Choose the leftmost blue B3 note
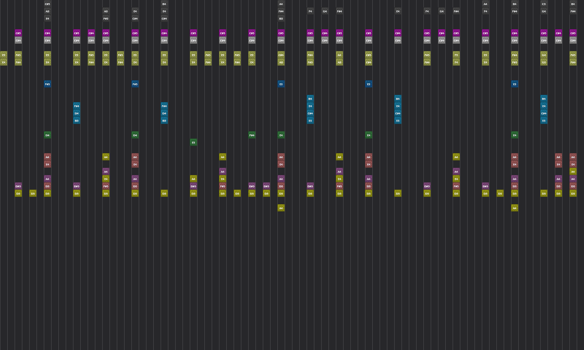The height and width of the screenshot is (350, 584). point(77,120)
